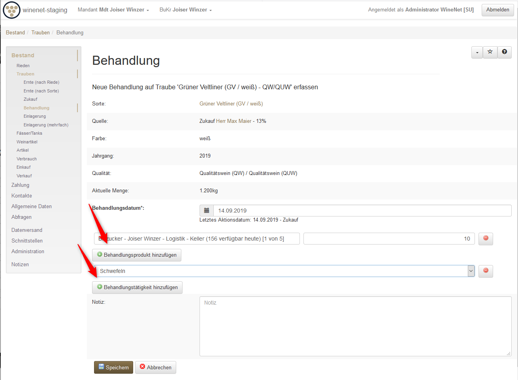518x380 pixels.
Task: Select Einlagerung in sidebar menu
Action: [x=35, y=117]
